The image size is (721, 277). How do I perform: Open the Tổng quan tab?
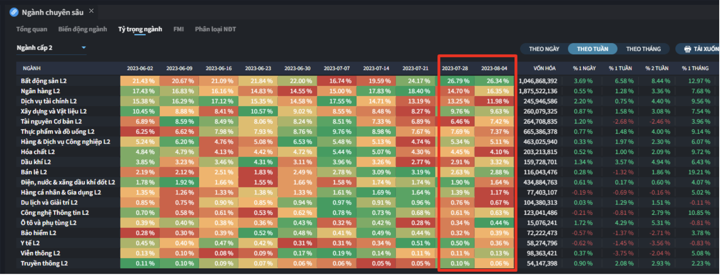tap(32, 29)
